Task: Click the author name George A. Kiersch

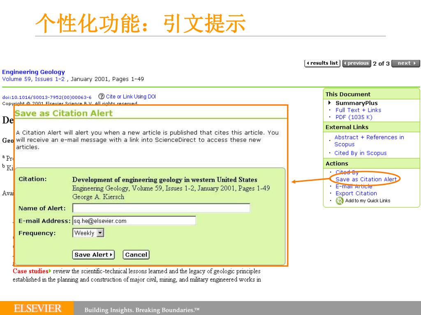Action: pos(98,197)
